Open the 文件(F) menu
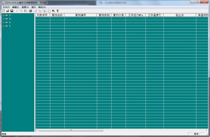This screenshot has height=137, width=210. point(6,7)
